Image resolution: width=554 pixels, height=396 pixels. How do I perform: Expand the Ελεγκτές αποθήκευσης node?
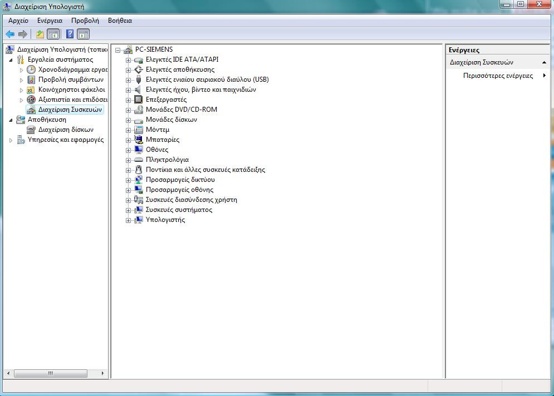[128, 70]
